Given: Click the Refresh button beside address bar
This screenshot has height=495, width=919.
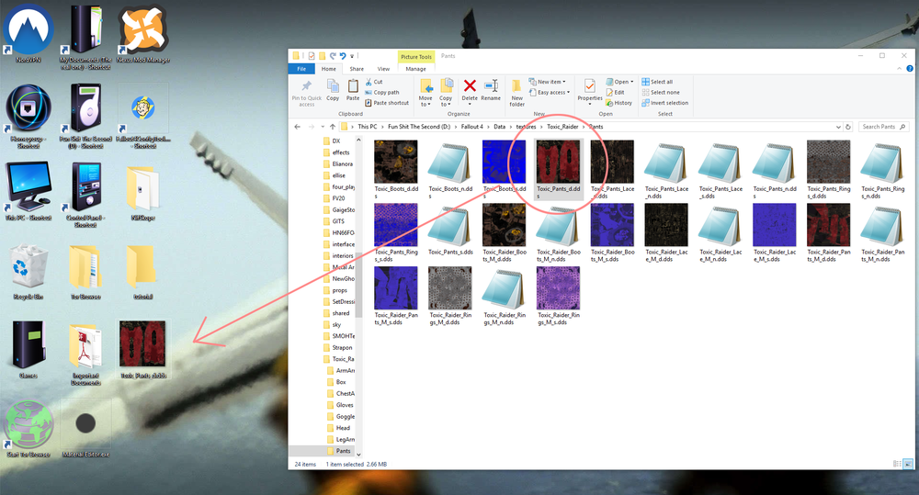Looking at the screenshot, I should point(848,127).
